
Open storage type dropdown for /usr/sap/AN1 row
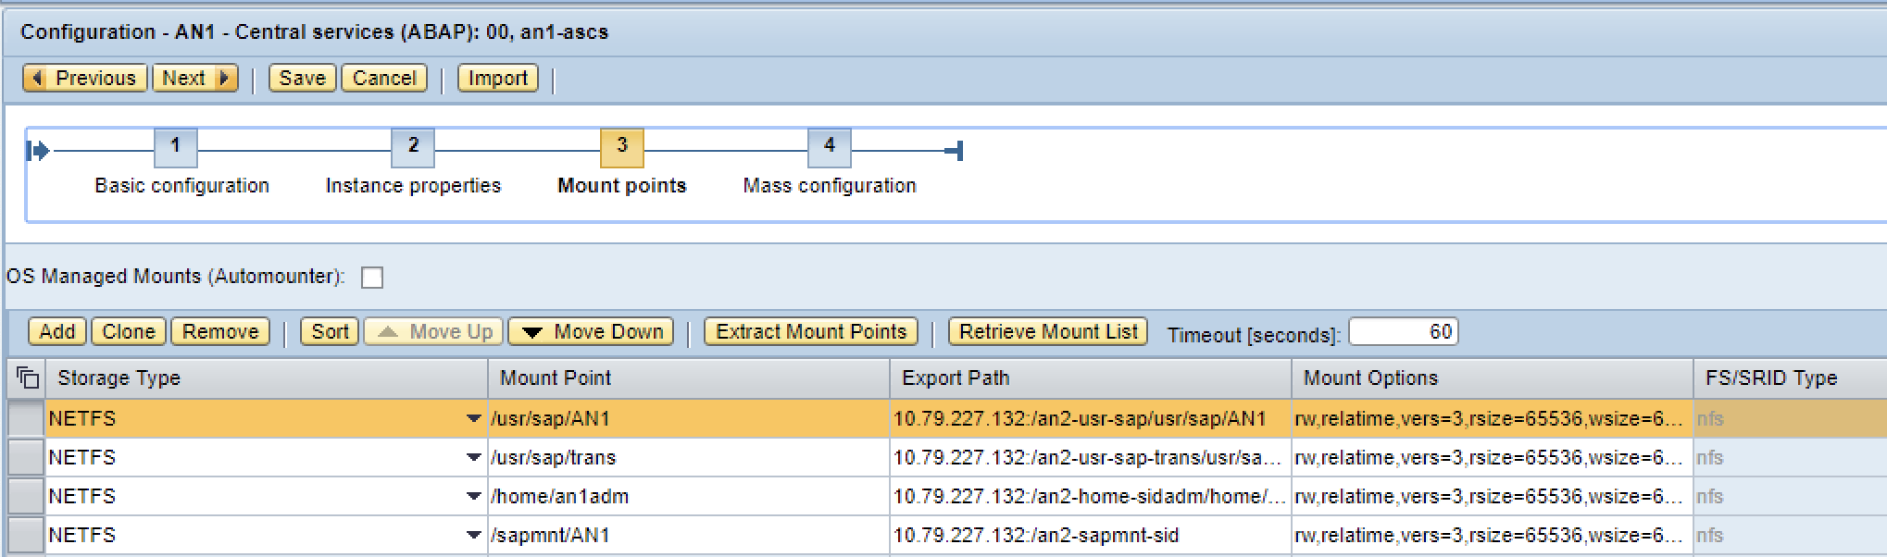(473, 418)
